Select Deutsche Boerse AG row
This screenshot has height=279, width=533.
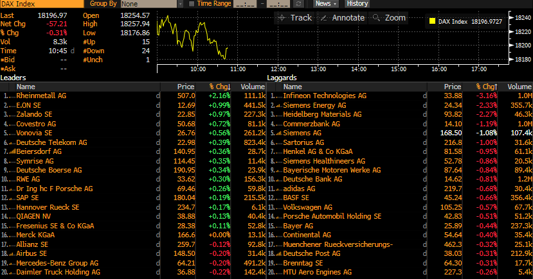click(x=132, y=170)
